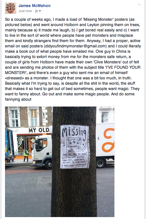Click the orange logo on the van
This screenshot has width=146, height=219.
[108, 140]
